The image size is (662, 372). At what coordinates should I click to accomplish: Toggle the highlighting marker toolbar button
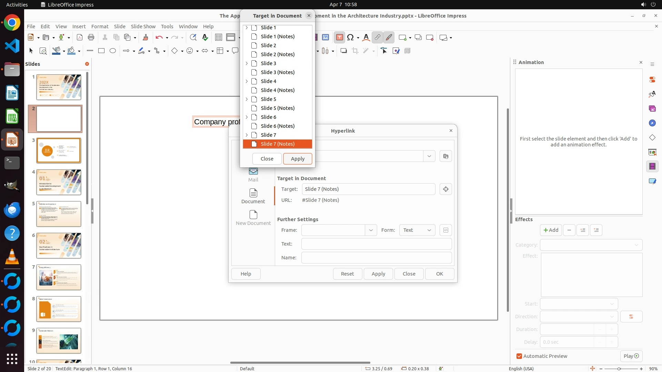389,38
